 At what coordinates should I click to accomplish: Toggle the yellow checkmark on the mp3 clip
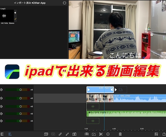16,19
